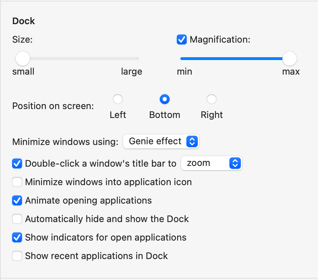Choose Right as Dock screen position
Viewport: 318px width, 280px height.
coord(212,99)
